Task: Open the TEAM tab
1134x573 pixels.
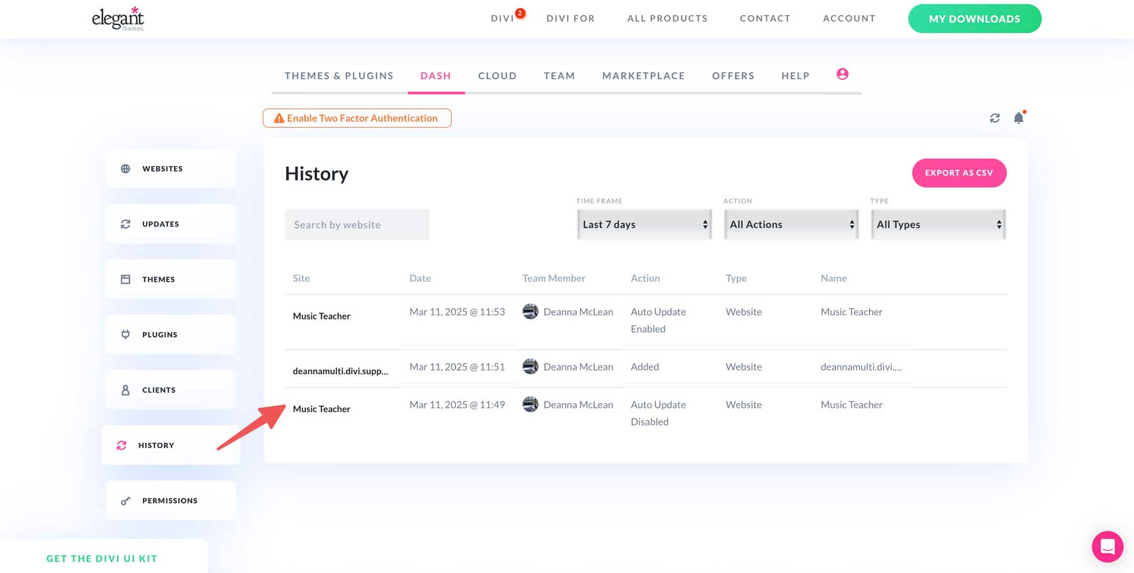Action: 559,75
